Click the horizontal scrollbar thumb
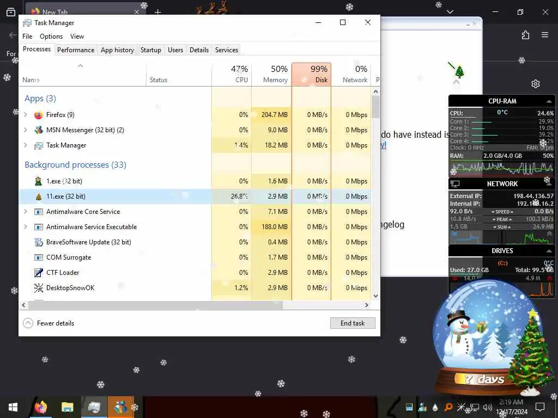This screenshot has width=558, height=418. tap(155, 305)
